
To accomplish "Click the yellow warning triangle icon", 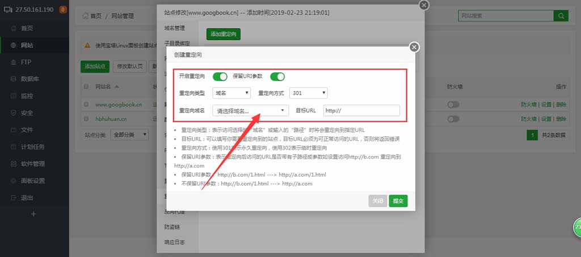I will point(87,45).
